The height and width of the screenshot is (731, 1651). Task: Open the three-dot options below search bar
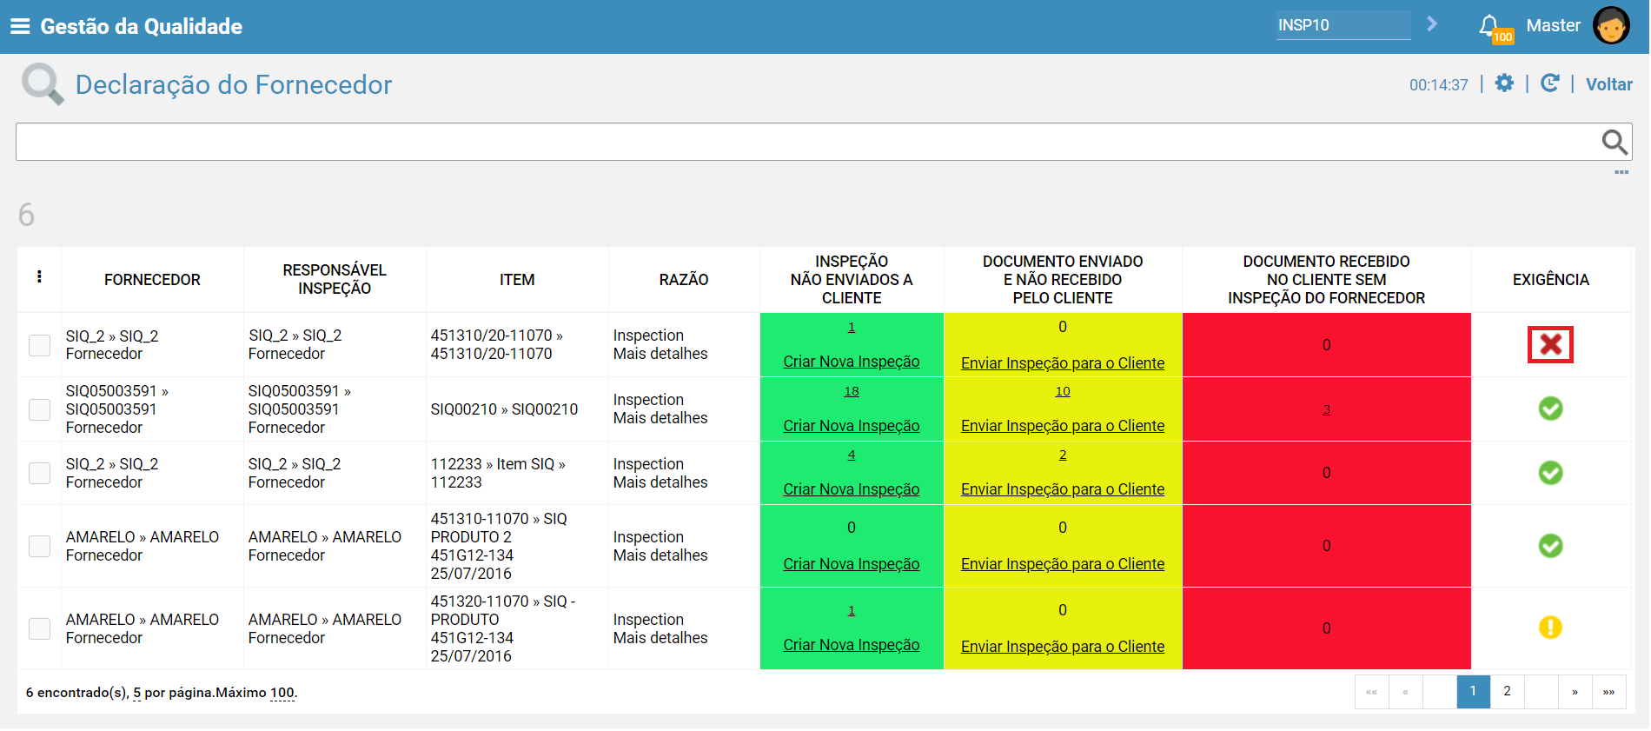(x=1621, y=172)
